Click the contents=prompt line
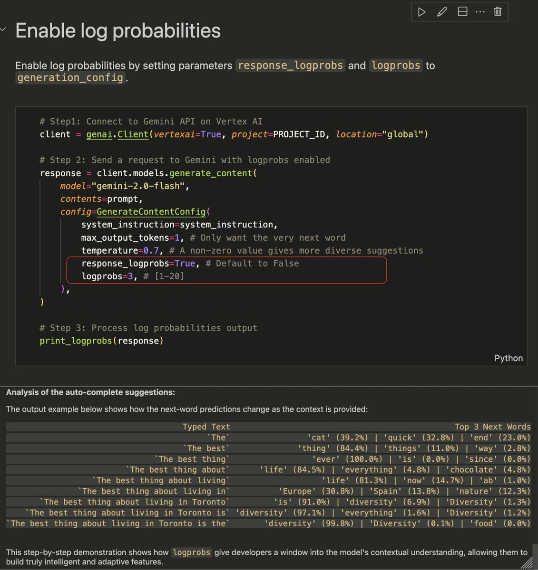Viewport: 538px width, 570px height. 101,199
